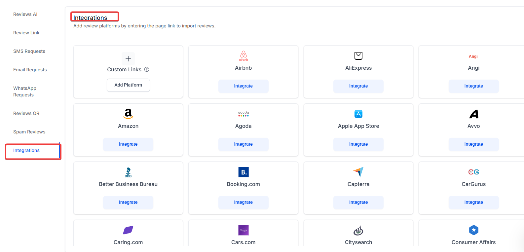
Task: Integrate the CarGurus platform
Action: [474, 202]
